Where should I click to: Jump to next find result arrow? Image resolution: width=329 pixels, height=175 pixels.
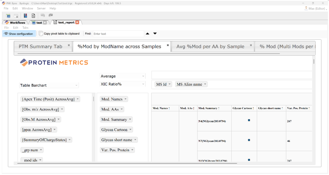click(155, 33)
